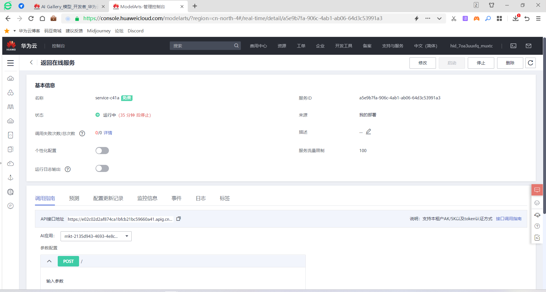Open the 中文 (简体) language menu
The height and width of the screenshot is (292, 546).
pos(425,46)
